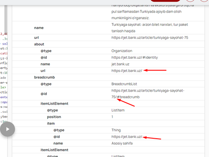The image size is (209, 157).
Task: Select the 'BreadcrumbList' type value
Action: coord(124,84)
